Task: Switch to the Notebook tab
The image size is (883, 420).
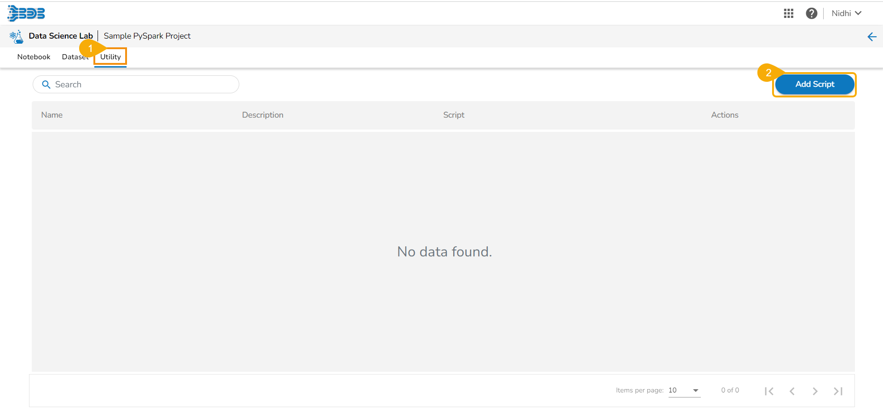Action: click(x=34, y=57)
